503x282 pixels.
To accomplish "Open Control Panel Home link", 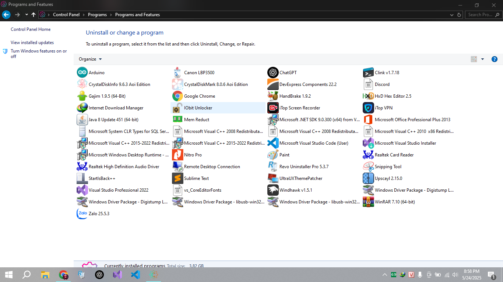I will (31, 29).
